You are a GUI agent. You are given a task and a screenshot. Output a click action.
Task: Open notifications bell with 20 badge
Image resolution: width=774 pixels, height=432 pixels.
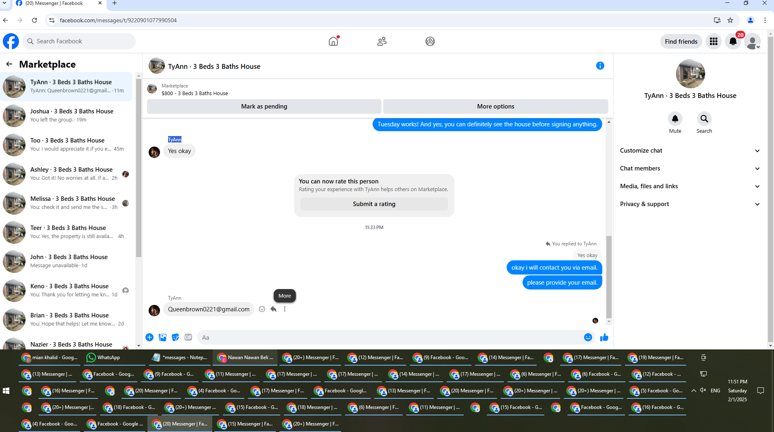(733, 41)
